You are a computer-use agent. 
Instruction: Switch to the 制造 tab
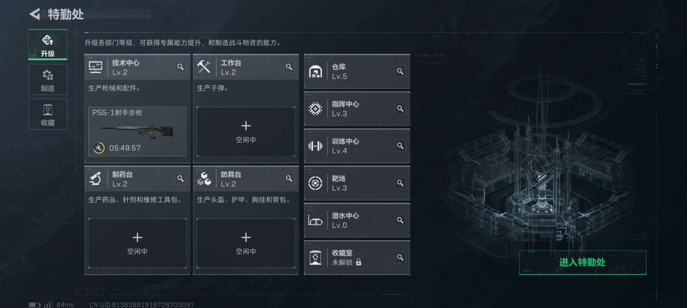tap(48, 80)
